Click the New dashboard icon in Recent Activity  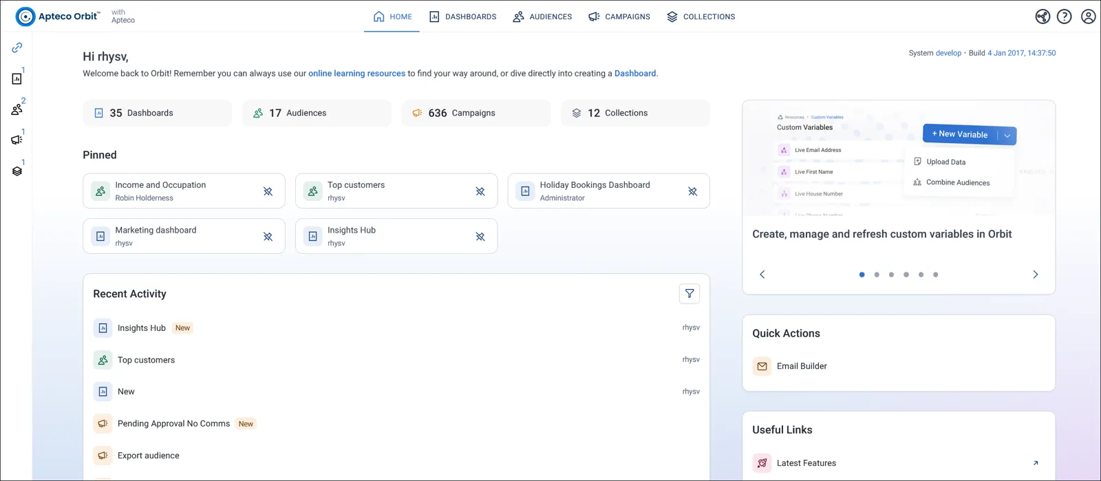click(x=103, y=392)
